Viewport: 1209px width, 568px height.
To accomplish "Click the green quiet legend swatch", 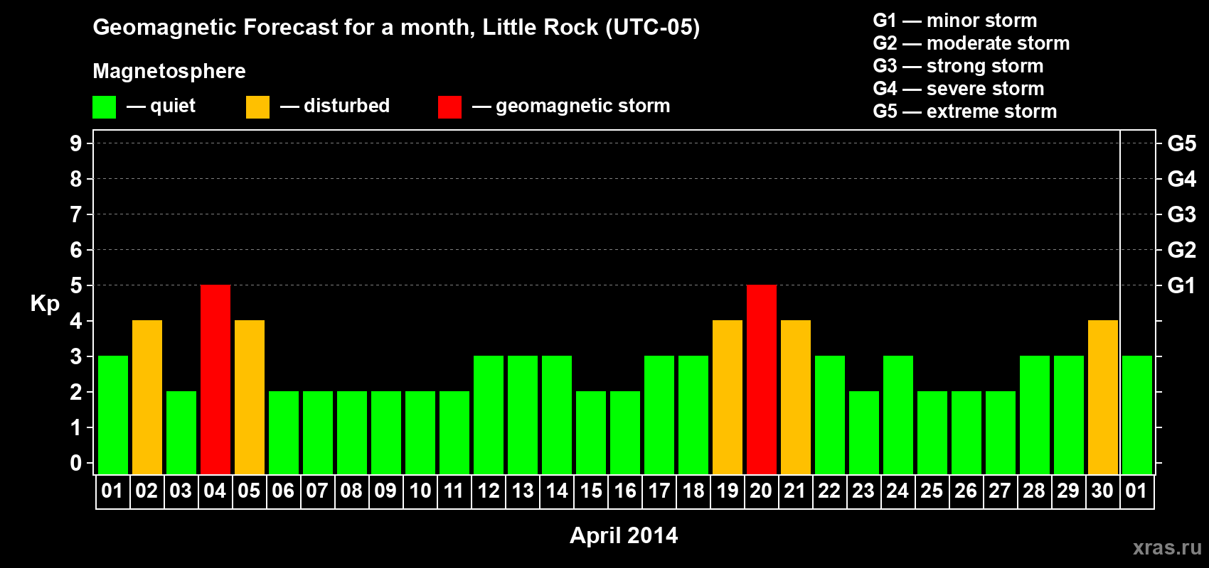I will pyautogui.click(x=104, y=107).
